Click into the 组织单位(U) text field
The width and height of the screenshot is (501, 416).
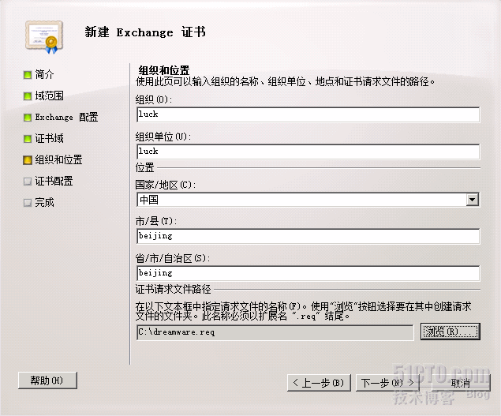[308, 152]
